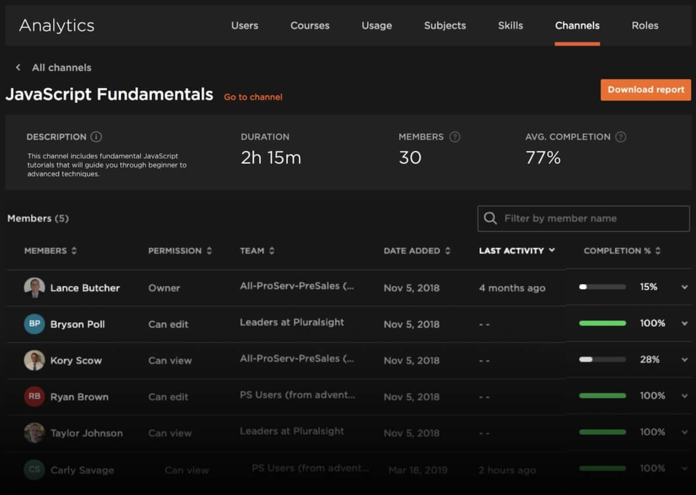The width and height of the screenshot is (696, 495).
Task: Open the Avg. Completion help icon
Action: pyautogui.click(x=621, y=137)
